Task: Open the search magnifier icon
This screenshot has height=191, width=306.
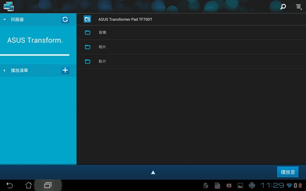Action: click(x=283, y=7)
